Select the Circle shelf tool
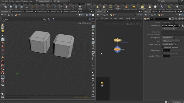Image resolution: width=184 pixels, height=103 pixels. click(43, 7)
